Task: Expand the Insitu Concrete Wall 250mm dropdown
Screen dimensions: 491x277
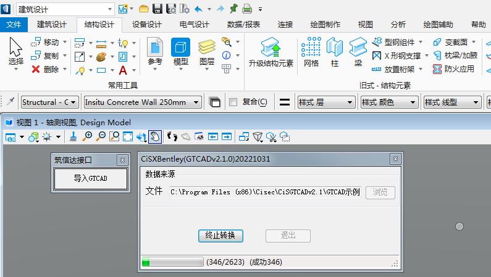Action: [143, 102]
